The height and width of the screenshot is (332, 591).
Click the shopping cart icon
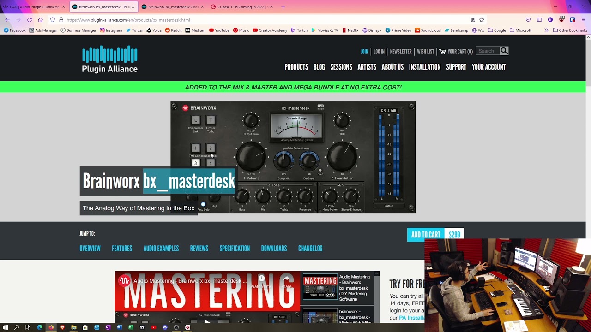pos(442,52)
